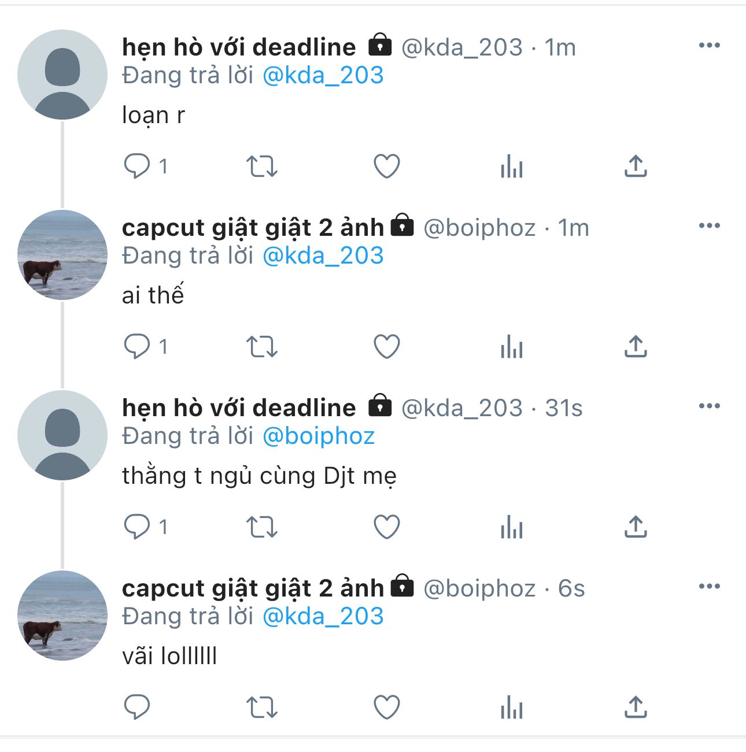Share the "loạn r" tweet

click(636, 166)
